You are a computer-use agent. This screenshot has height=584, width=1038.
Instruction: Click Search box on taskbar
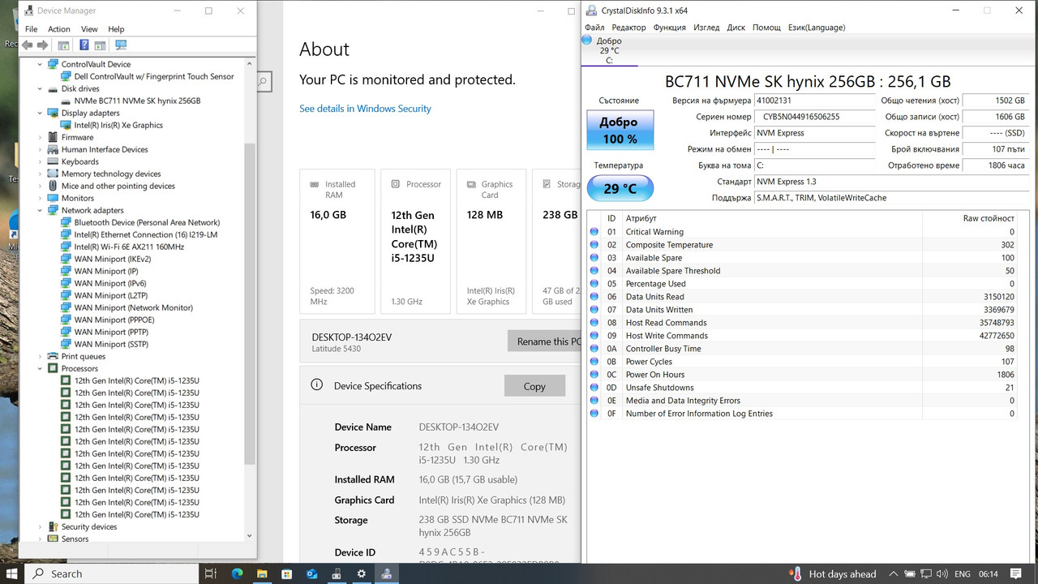pyautogui.click(x=112, y=573)
